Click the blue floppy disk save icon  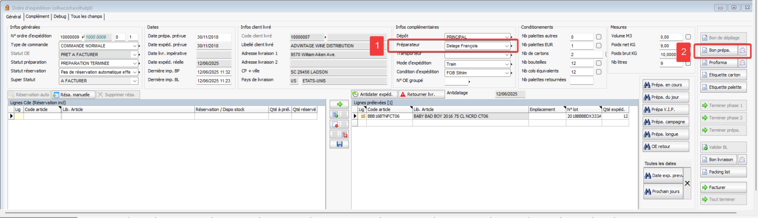[x=339, y=144]
